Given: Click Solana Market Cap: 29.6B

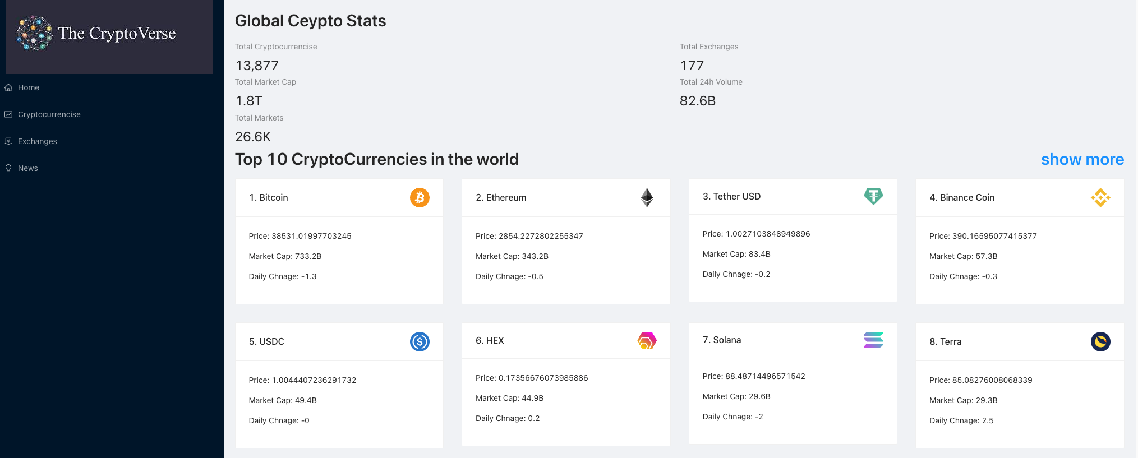Looking at the screenshot, I should point(736,396).
